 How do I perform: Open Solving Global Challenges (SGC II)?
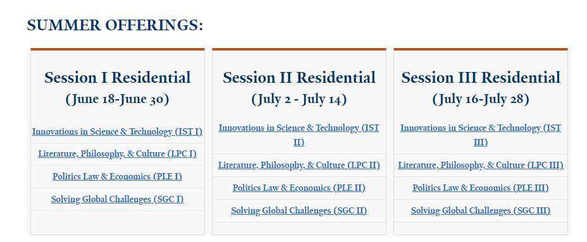299,210
